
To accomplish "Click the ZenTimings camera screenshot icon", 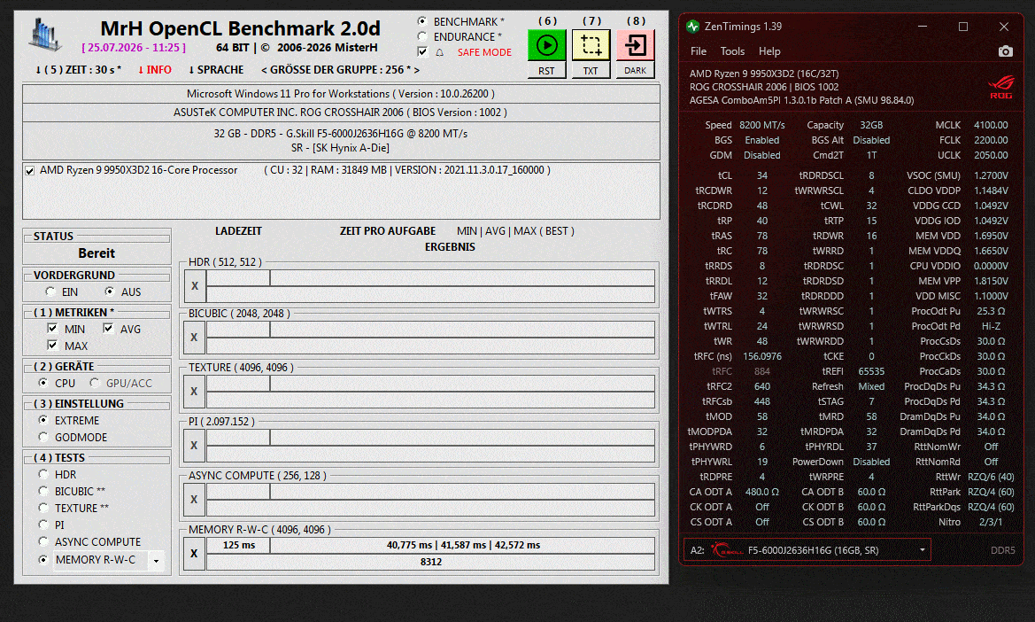I will pyautogui.click(x=1005, y=51).
